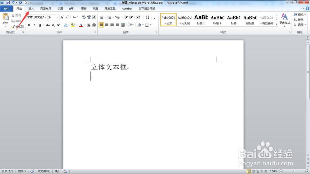Switch to the Insert (插入) tab
310x174 pixels.
(x=31, y=8)
